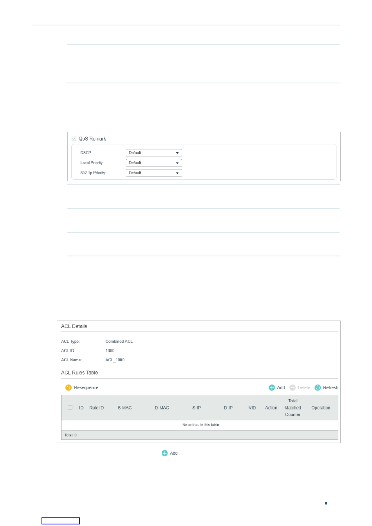This screenshot has width=372, height=526.
Task: Click the D-MAC column header
Action: 162,408
